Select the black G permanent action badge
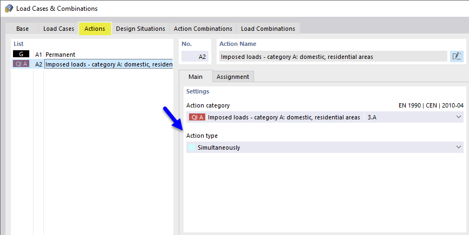Viewport: 469px width, 235px height. tap(22, 55)
